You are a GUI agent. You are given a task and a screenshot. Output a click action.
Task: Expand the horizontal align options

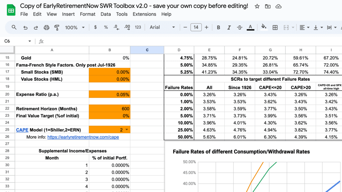pos(307,27)
